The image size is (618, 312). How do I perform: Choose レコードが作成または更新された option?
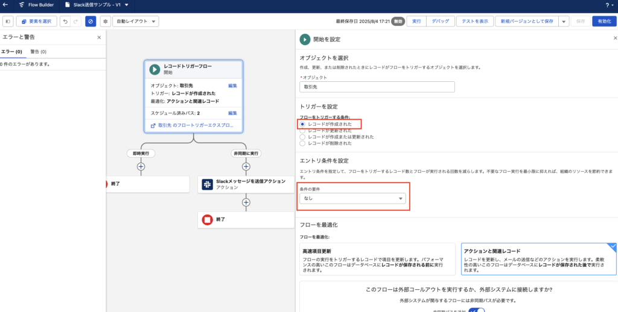point(303,137)
